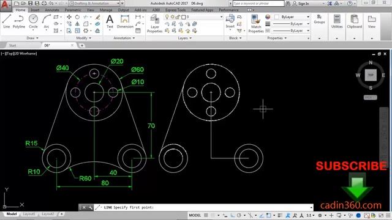The image size is (392, 220).
Task: Open the status bar Customization menu
Action: click(x=388, y=215)
